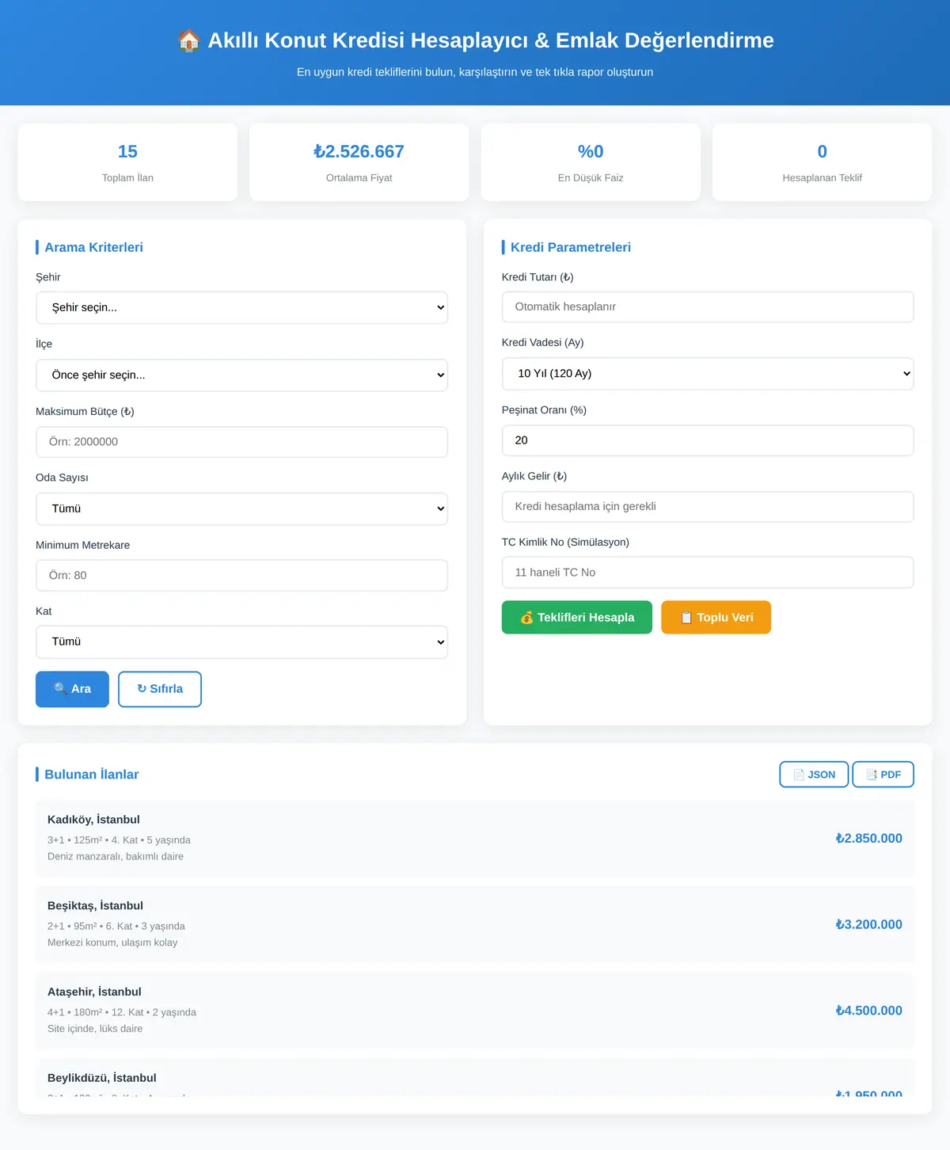Export listings with the PDF button
The height and width of the screenshot is (1150, 950).
point(883,775)
